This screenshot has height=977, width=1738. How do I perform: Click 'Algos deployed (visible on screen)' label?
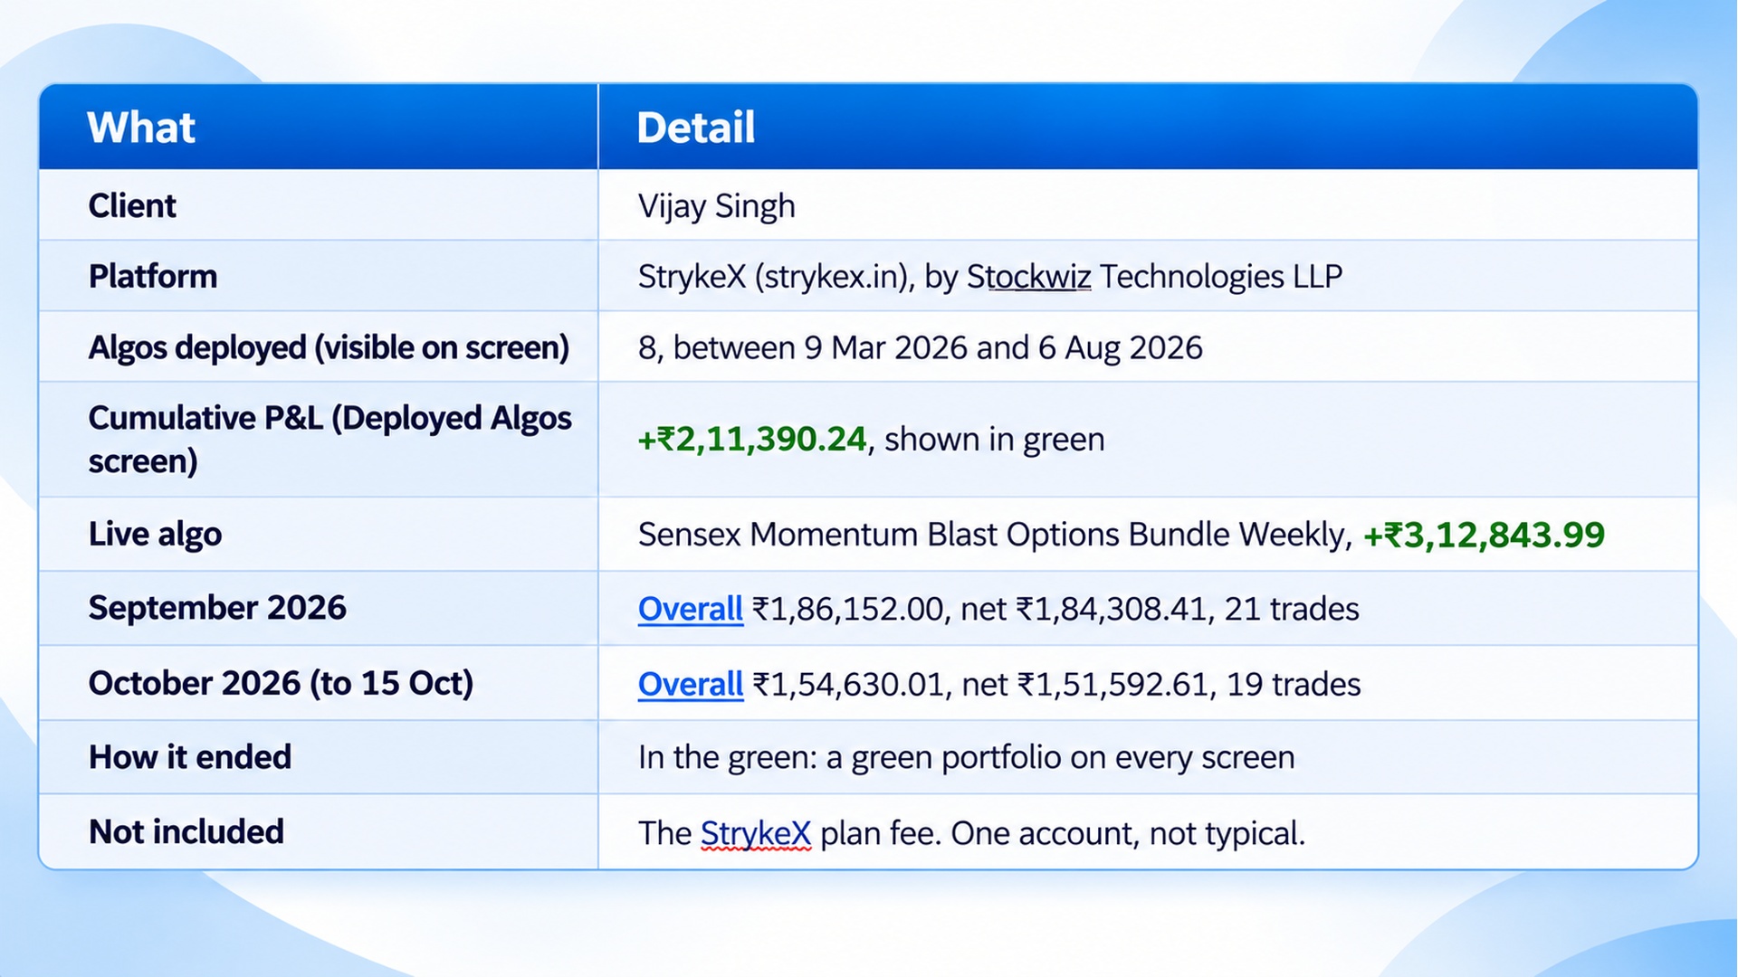[x=329, y=347]
